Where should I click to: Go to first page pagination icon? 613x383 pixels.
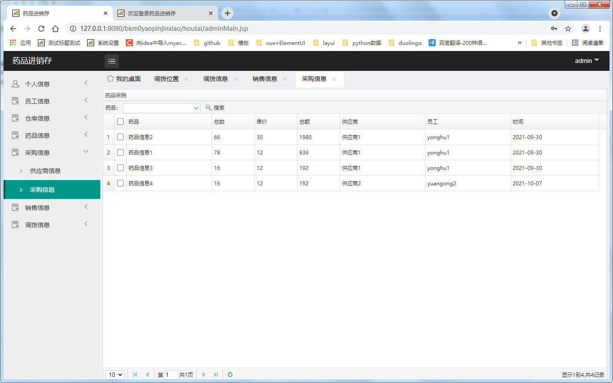click(135, 375)
